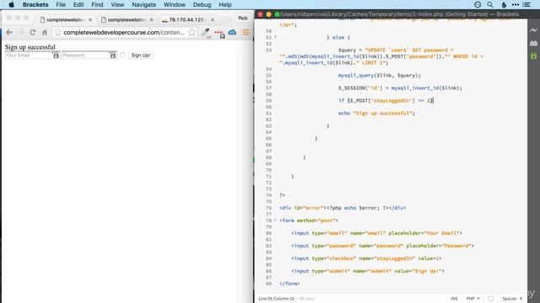Click the clock history menu bar icon
540x303 pixels.
tap(478, 4)
